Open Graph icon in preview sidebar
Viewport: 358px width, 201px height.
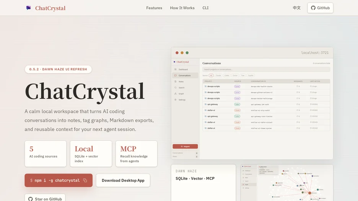175,93
